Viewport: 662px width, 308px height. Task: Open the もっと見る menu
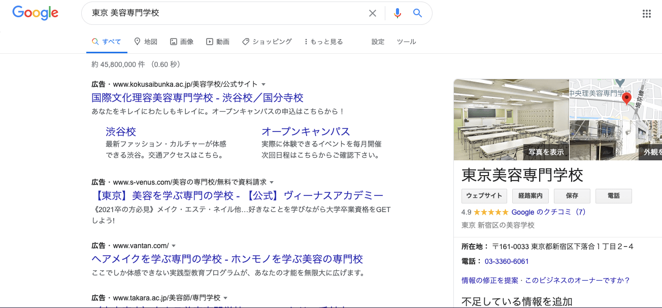coord(323,42)
